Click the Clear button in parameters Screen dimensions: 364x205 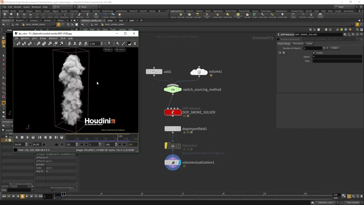point(335,48)
